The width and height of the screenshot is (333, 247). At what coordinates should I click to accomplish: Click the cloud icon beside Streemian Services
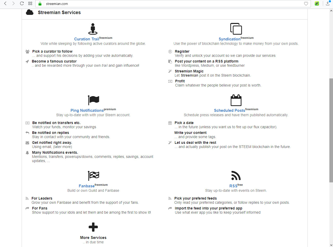30,12
